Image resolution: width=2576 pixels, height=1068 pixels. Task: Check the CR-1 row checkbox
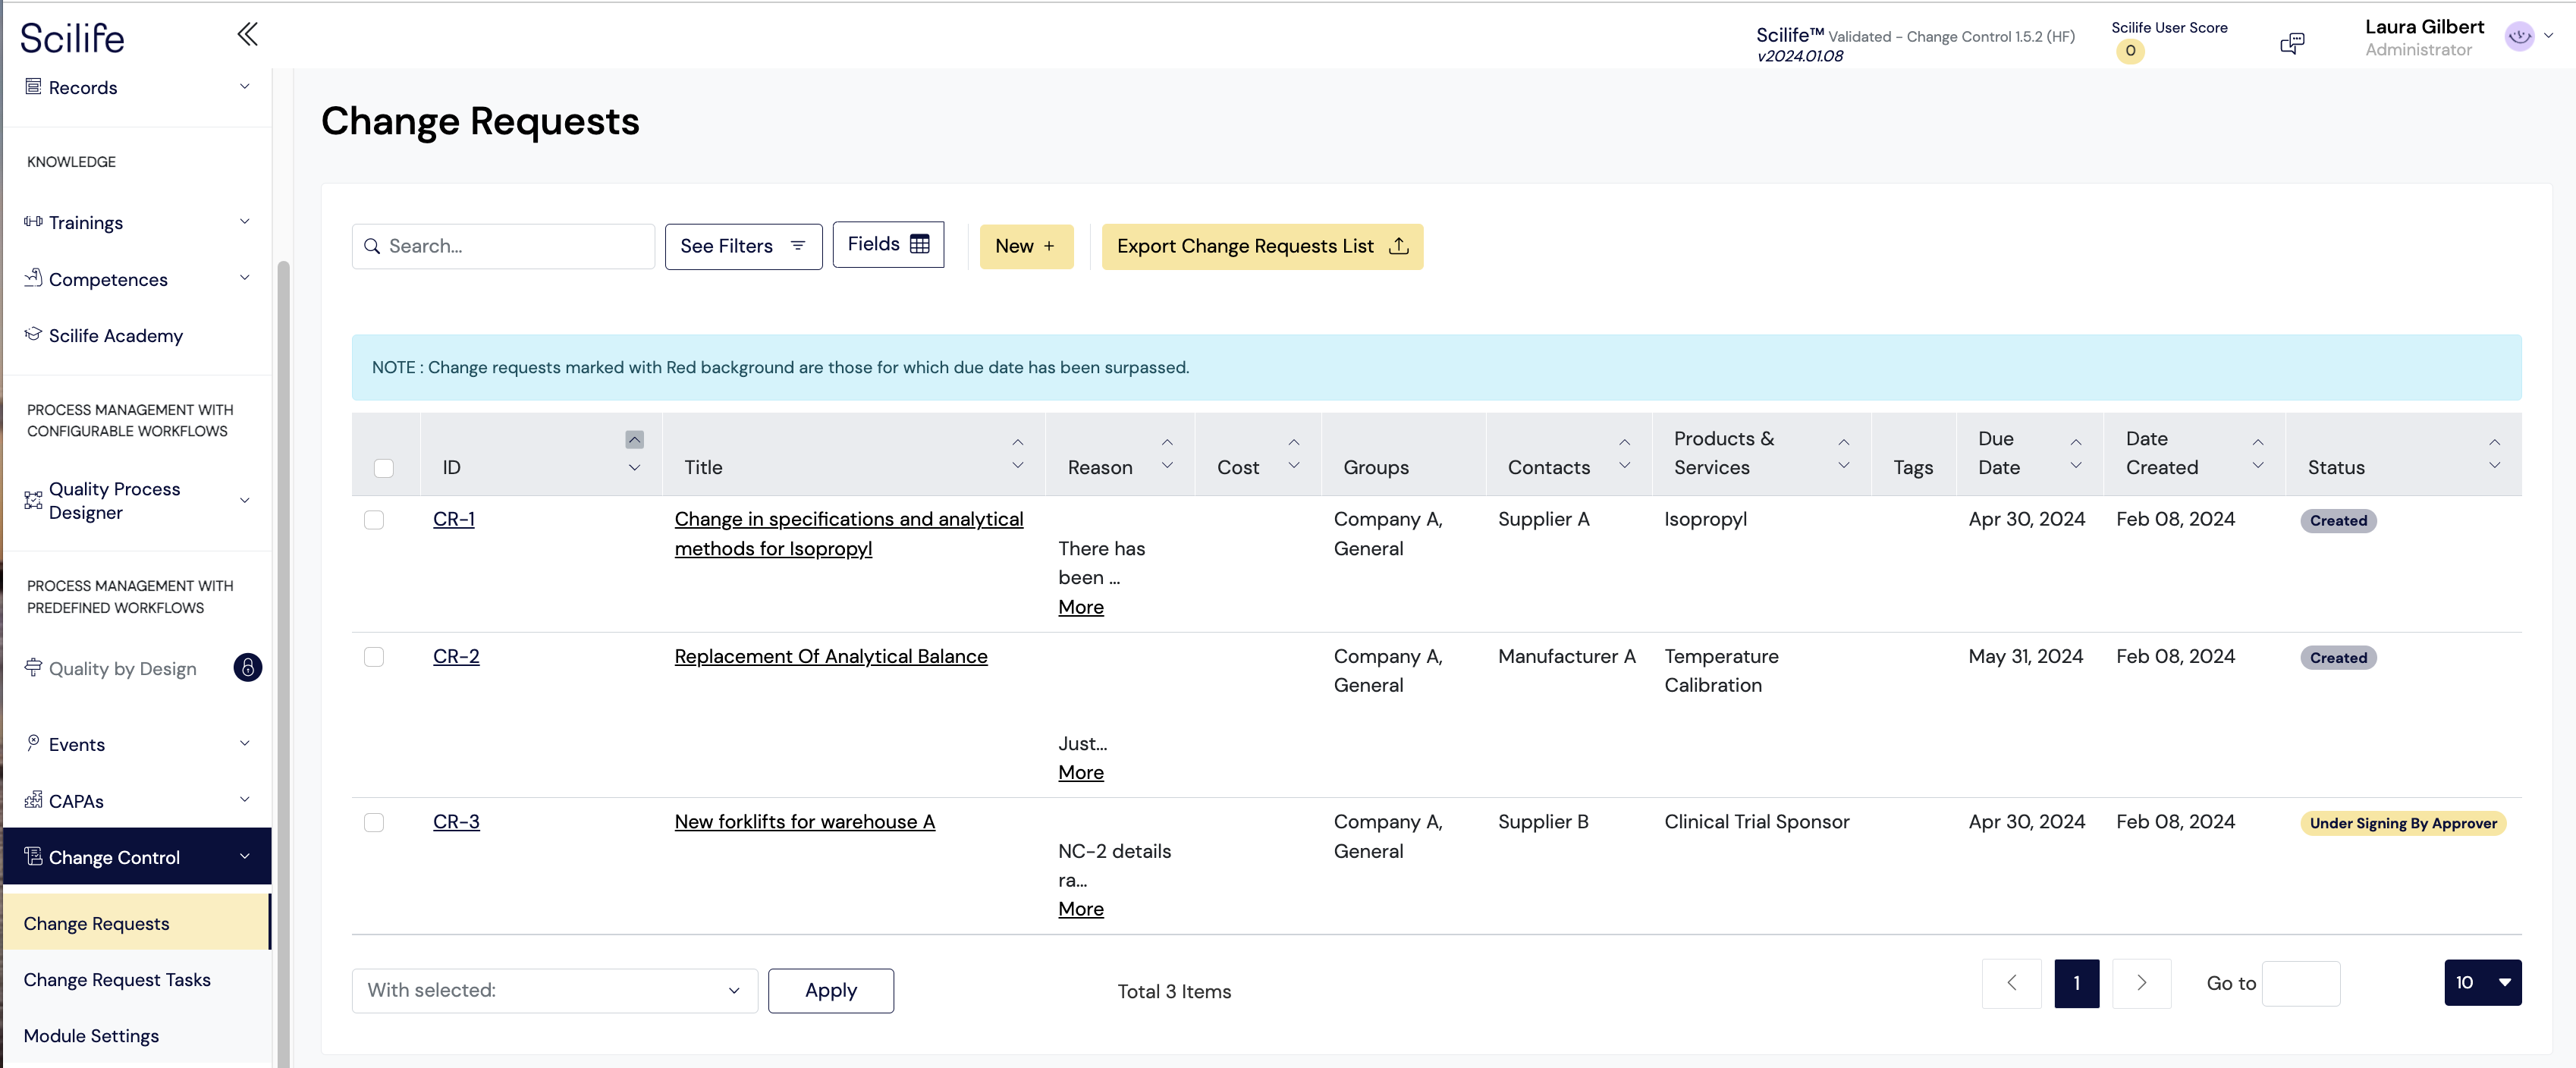tap(374, 520)
